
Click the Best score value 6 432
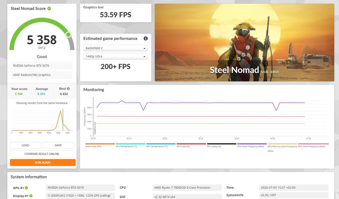point(64,94)
